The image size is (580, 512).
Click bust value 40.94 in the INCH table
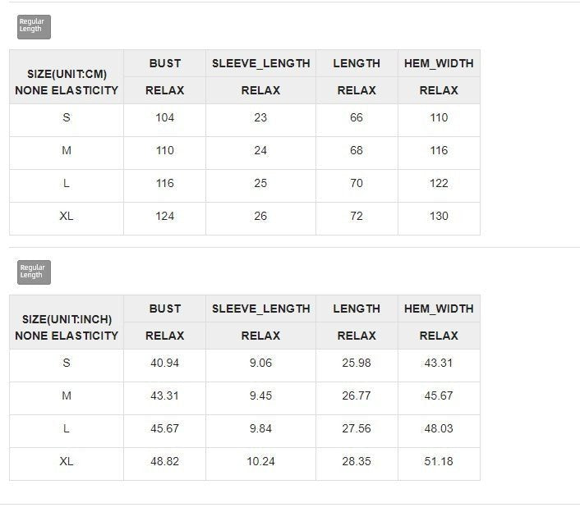(165, 363)
